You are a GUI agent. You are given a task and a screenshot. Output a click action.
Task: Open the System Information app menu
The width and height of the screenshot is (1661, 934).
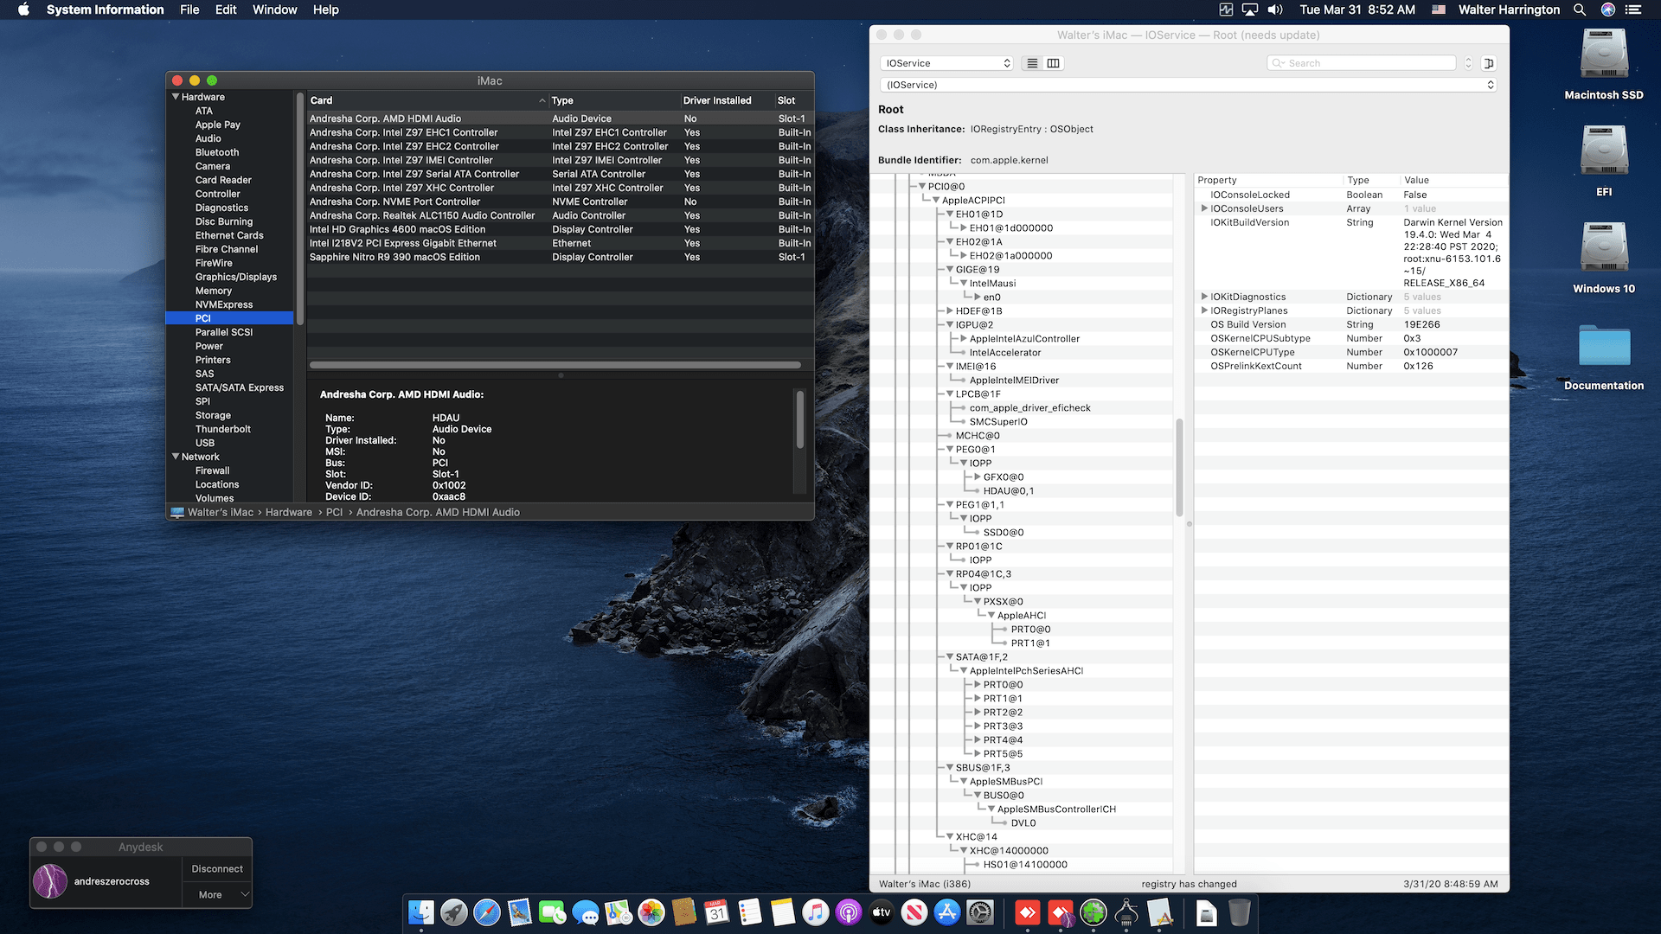[105, 10]
